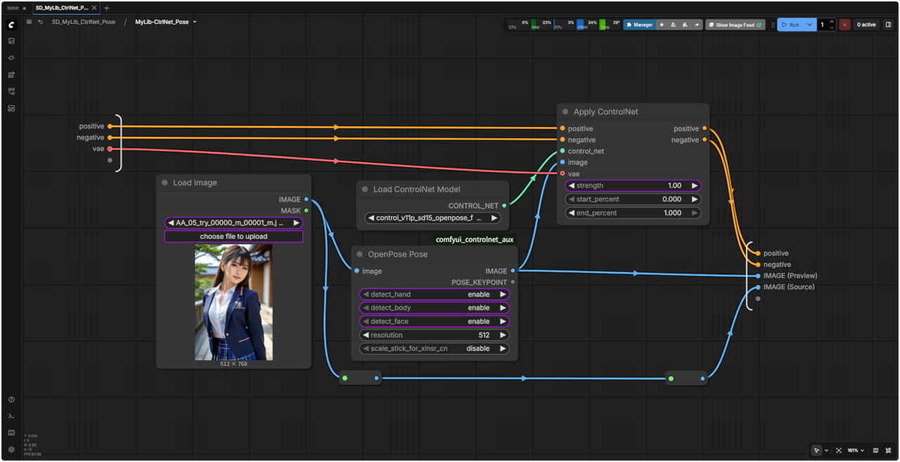Click SD_MyLib_CtrlNet_Pose breadcrumb item
Image resolution: width=900 pixels, height=462 pixels.
84,22
